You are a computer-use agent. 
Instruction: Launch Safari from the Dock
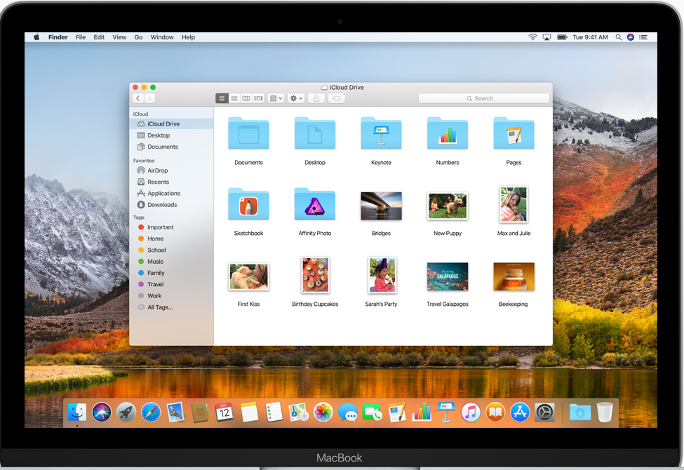[150, 412]
